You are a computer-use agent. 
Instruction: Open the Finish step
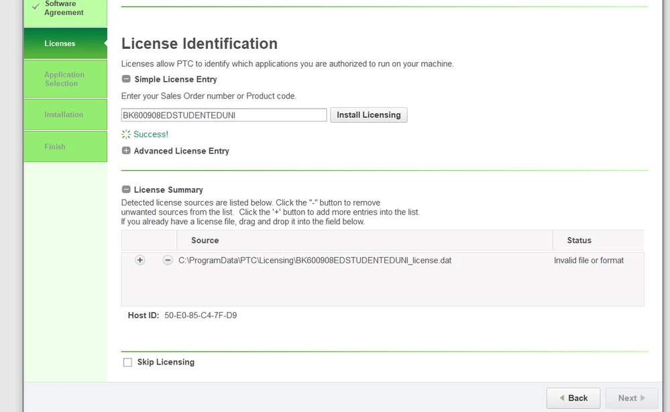[x=65, y=147]
